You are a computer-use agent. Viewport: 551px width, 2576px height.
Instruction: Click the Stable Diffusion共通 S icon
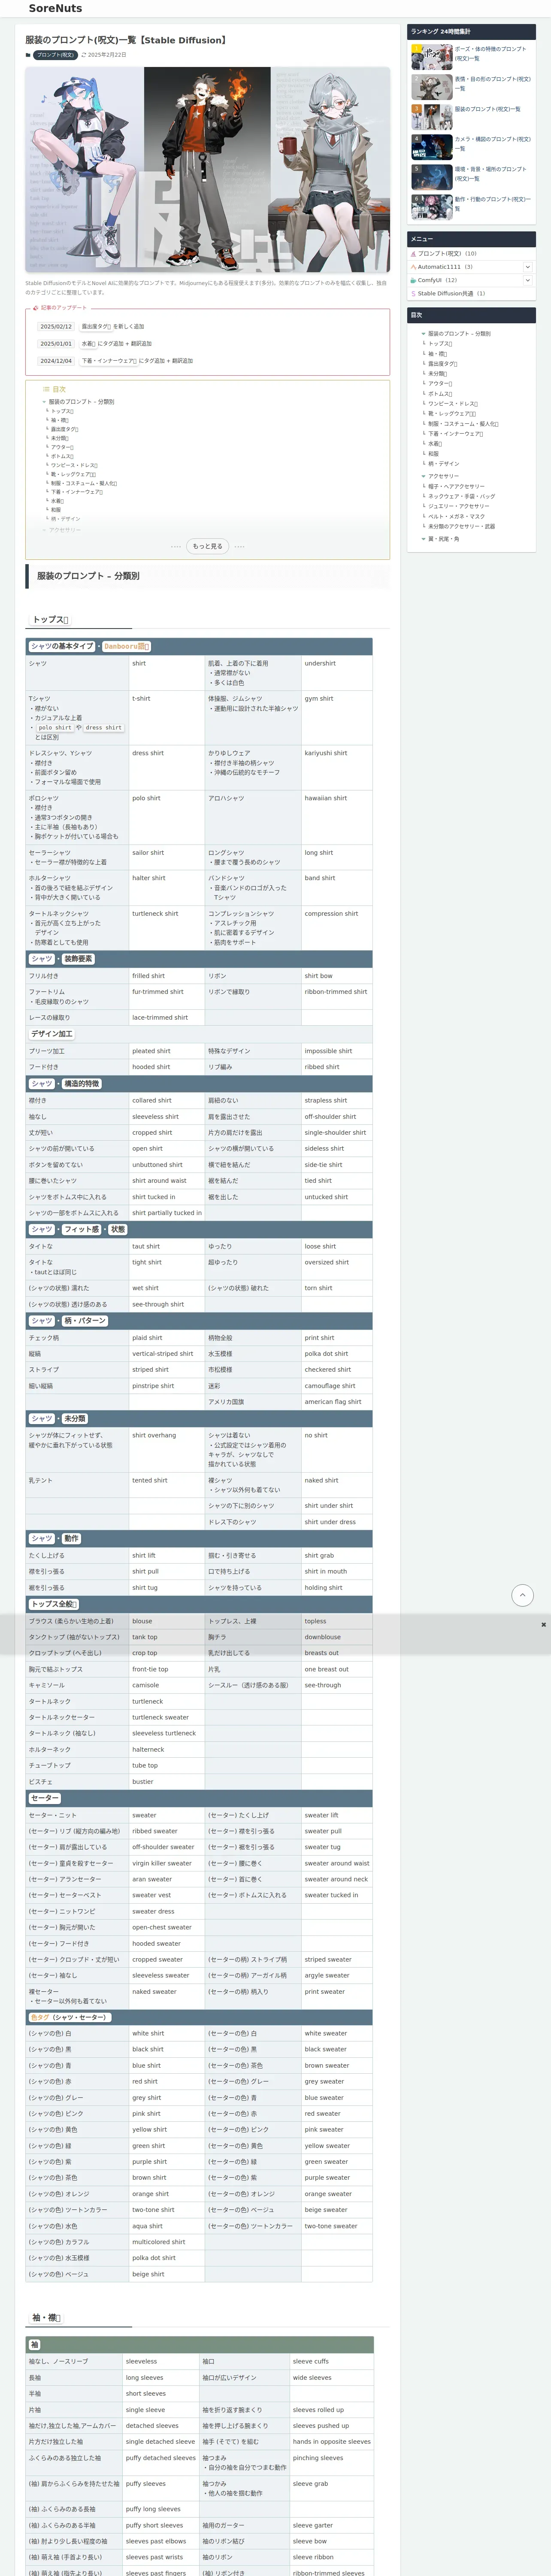pyautogui.click(x=413, y=294)
